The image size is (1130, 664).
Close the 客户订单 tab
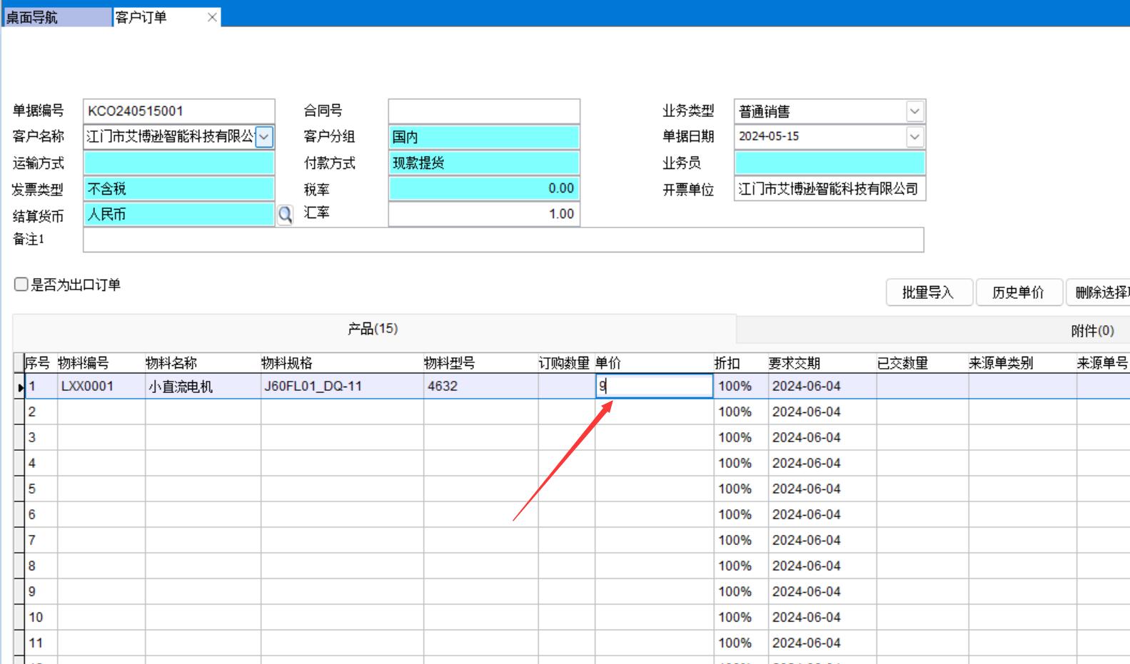pos(212,18)
